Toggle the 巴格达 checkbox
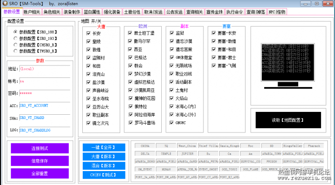 (130, 58)
